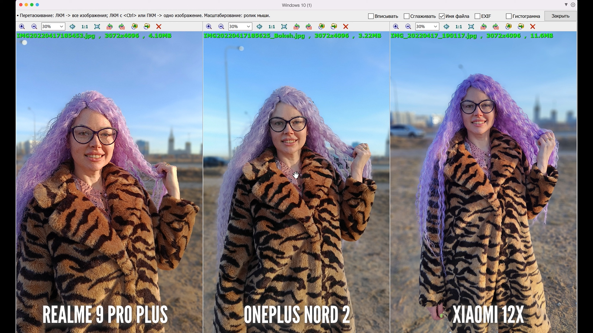Enable the Вписывать checkbox
This screenshot has height=333, width=593.
click(x=371, y=16)
